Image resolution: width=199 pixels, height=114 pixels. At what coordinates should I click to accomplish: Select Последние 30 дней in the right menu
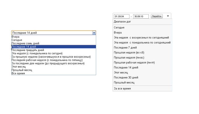(x=142, y=78)
